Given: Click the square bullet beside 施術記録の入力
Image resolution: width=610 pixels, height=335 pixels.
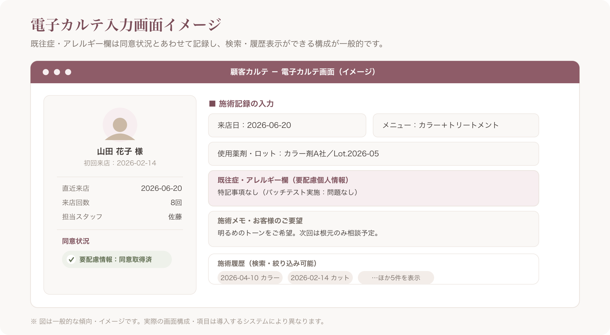Looking at the screenshot, I should [212, 104].
